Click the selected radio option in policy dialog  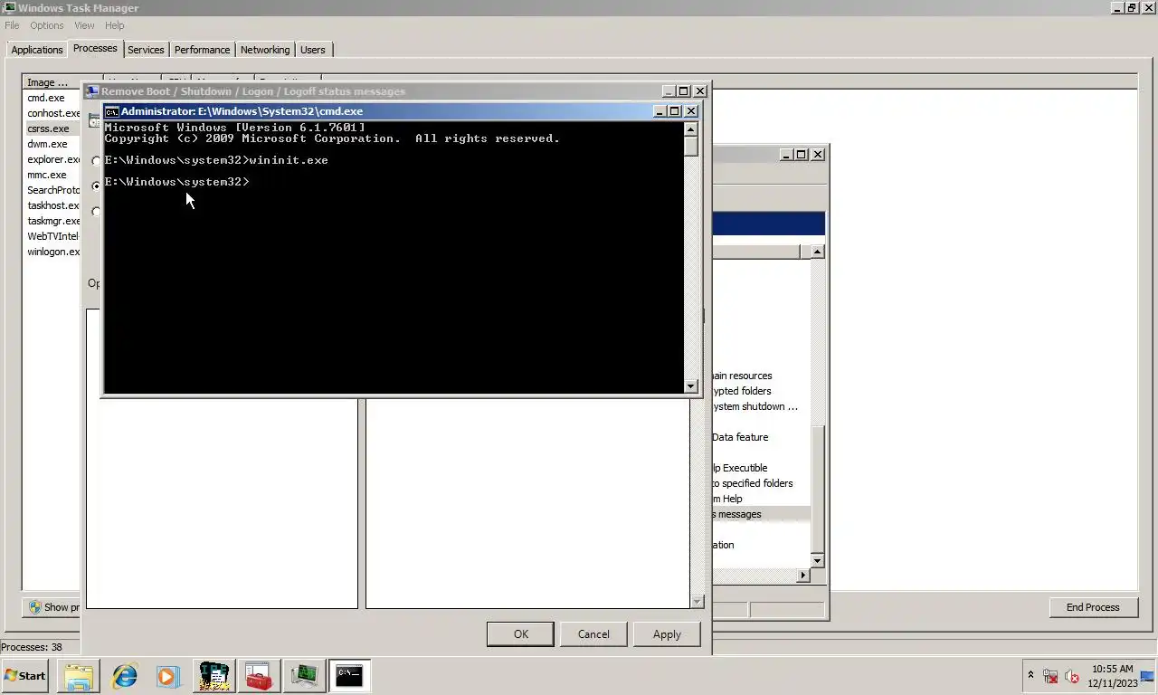[96, 186]
